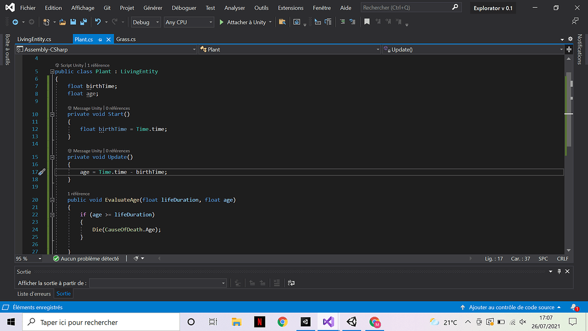Open the Debug configuration dropdown
This screenshot has width=588, height=331.
[145, 22]
